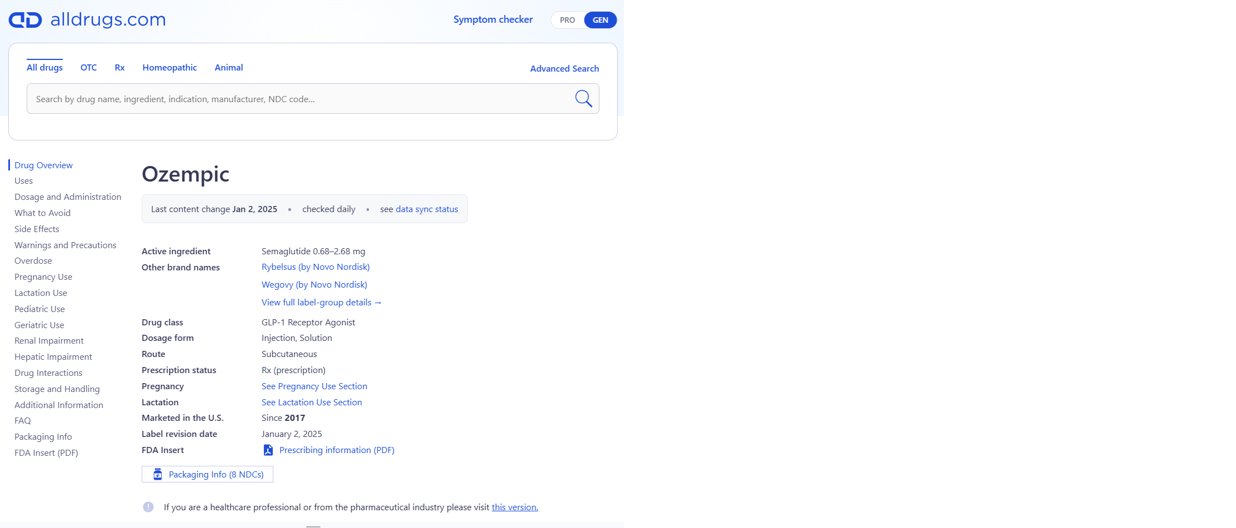Jump to Lactation Use in sidebar
1236x528 pixels.
coord(41,293)
